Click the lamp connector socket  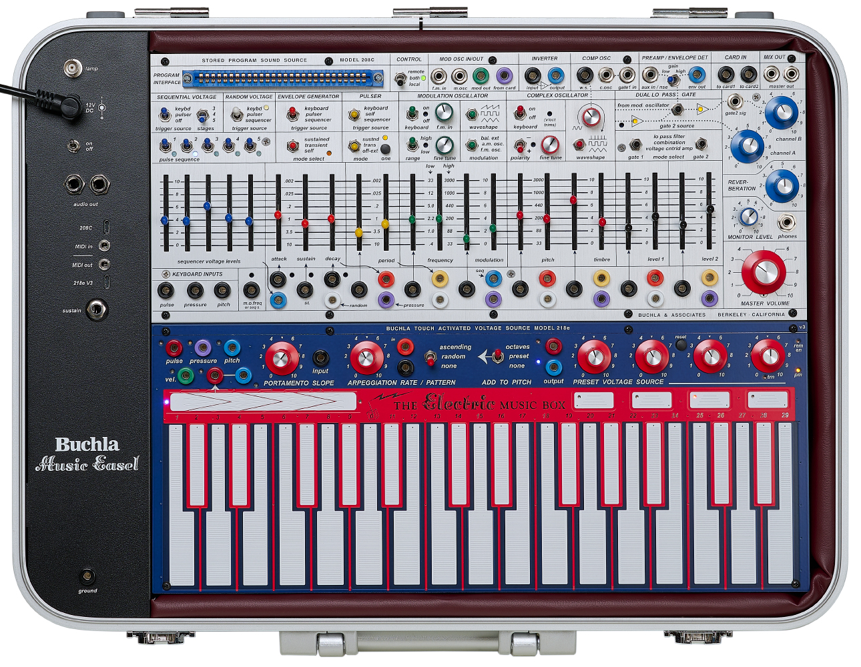[x=72, y=67]
